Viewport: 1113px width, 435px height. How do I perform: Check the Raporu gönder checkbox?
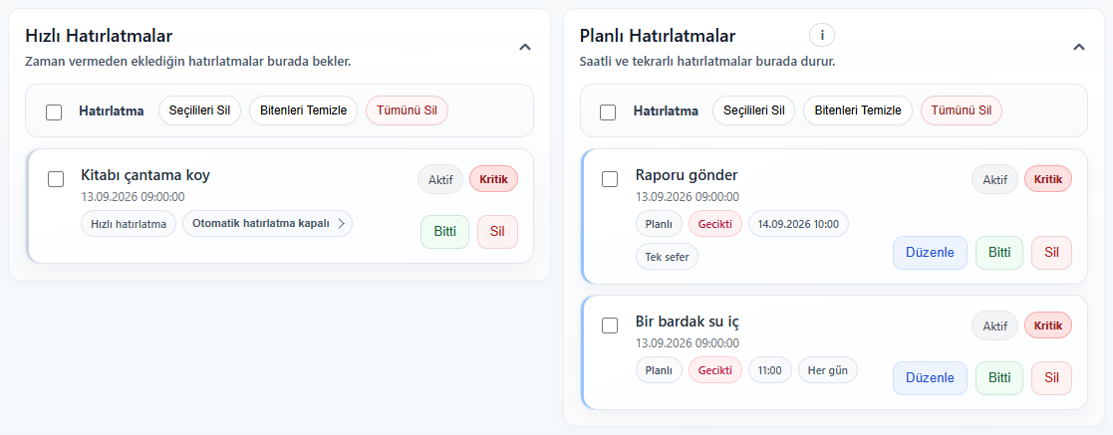click(x=610, y=179)
